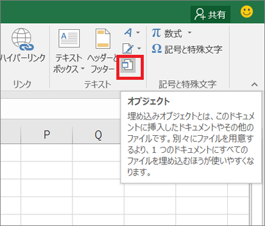
Task: Select column P header
Action: click(47, 135)
